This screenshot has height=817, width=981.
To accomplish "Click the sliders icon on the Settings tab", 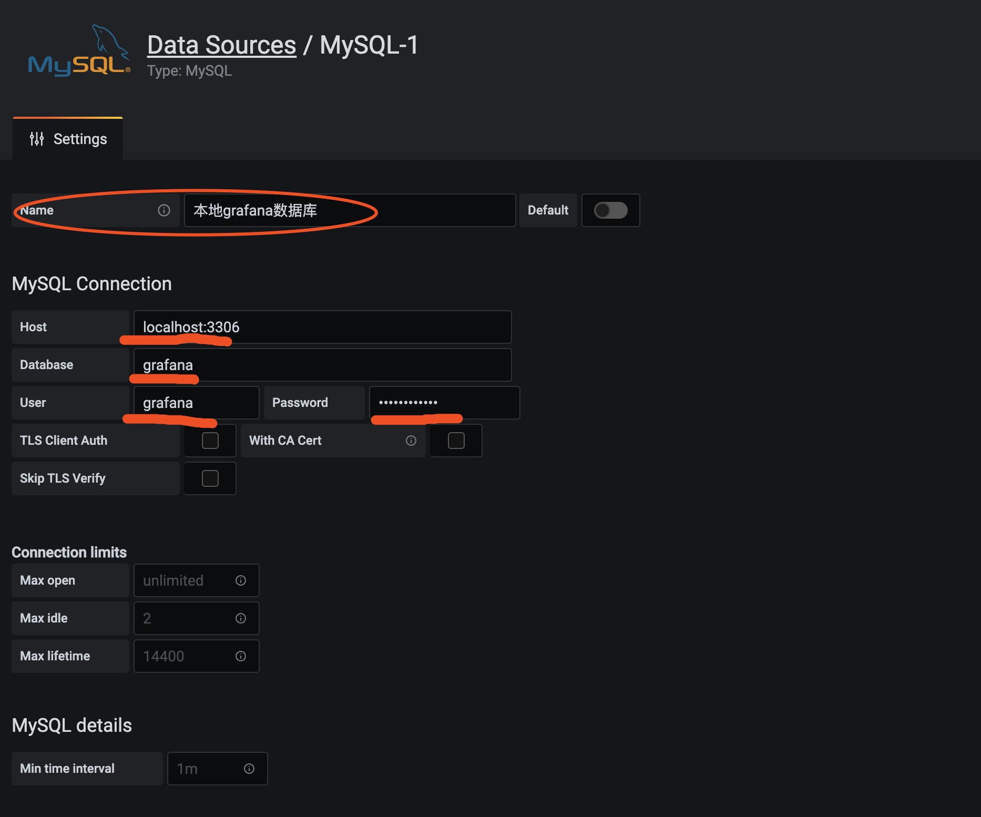I will (37, 139).
